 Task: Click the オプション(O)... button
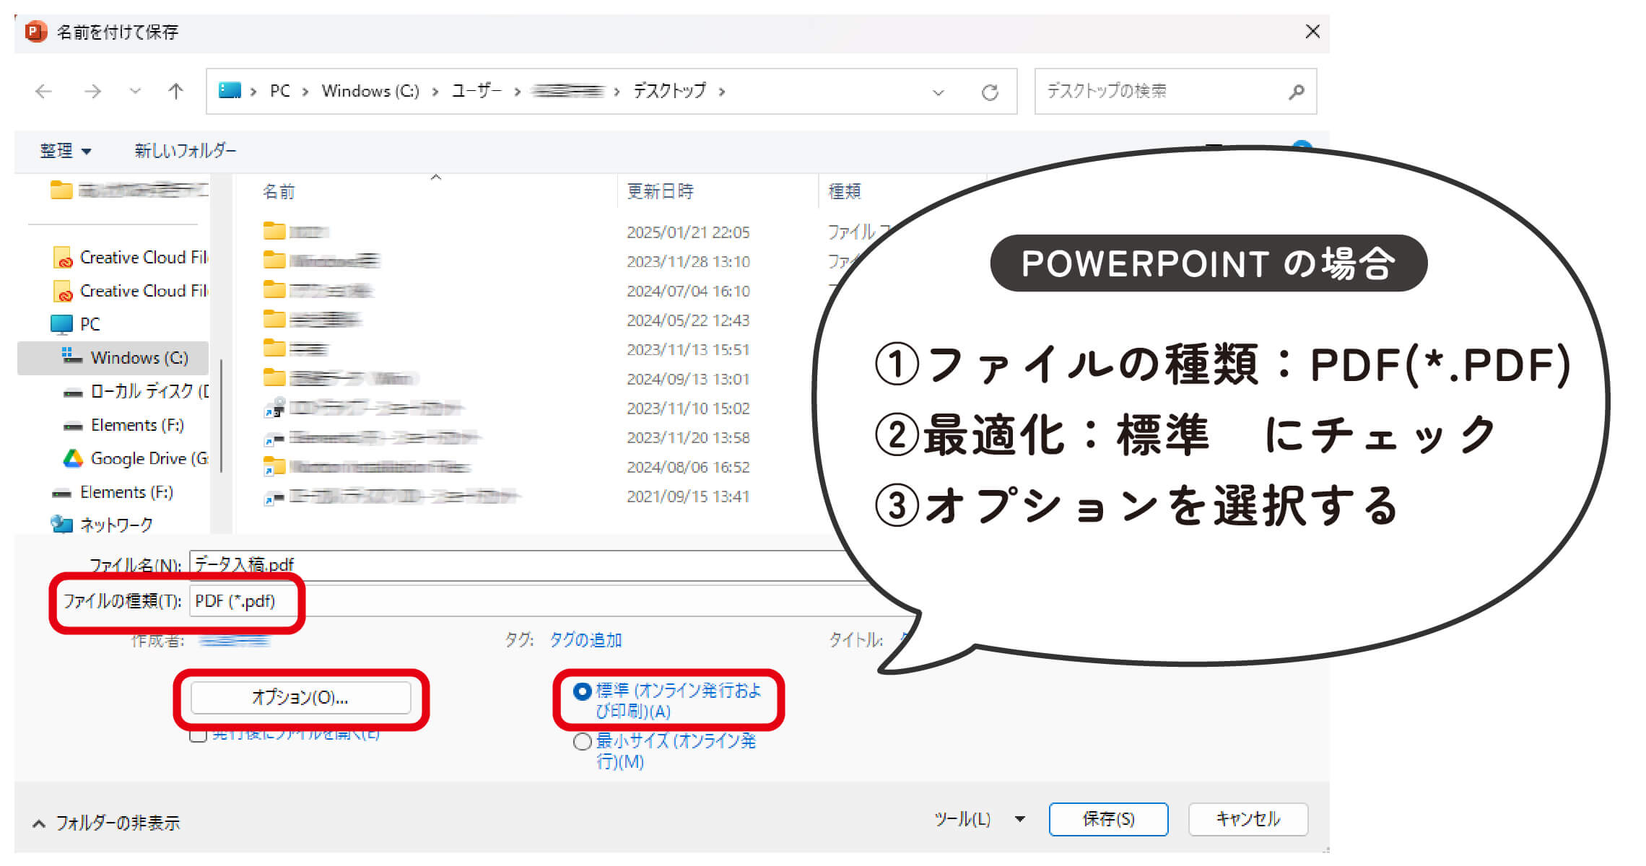point(300,697)
